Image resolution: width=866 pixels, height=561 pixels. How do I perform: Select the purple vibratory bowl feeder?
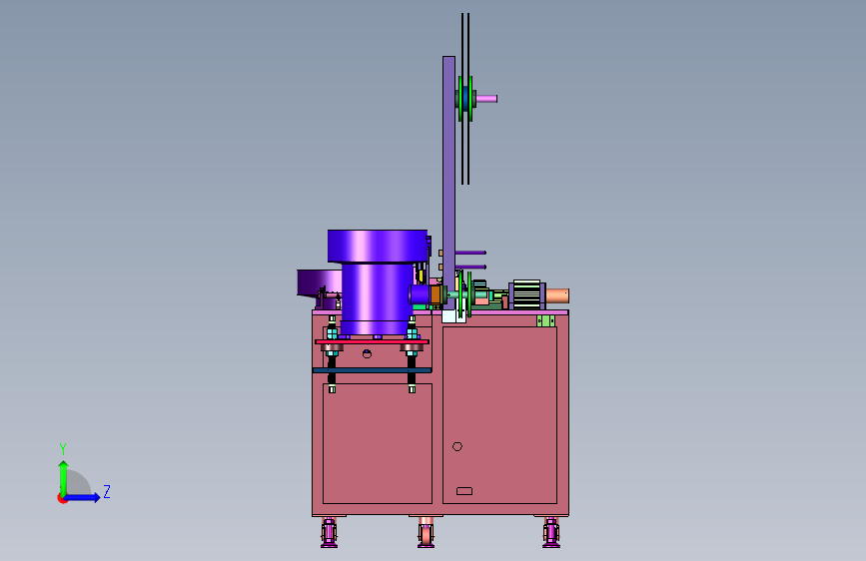click(378, 281)
